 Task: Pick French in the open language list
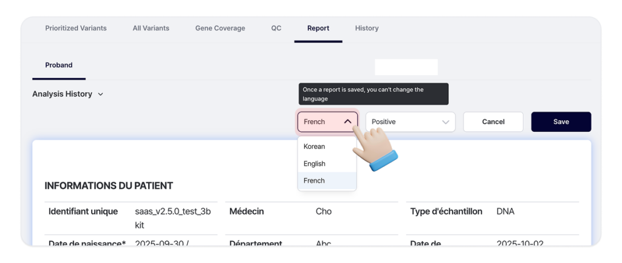[x=315, y=180]
